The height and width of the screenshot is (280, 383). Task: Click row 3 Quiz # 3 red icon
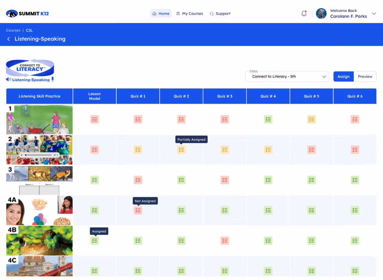(225, 180)
